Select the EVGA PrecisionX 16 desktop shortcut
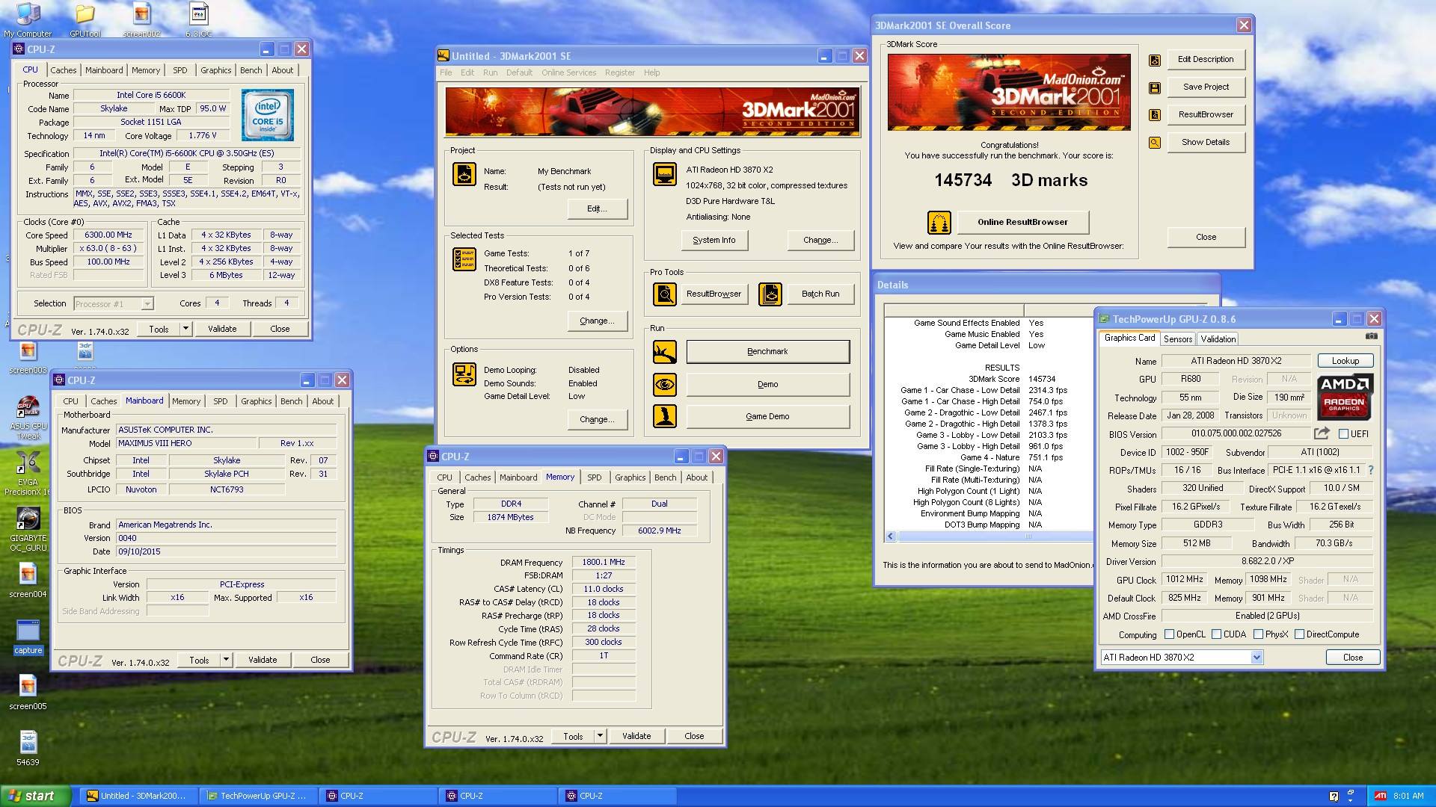This screenshot has height=807, width=1436. 28,474
